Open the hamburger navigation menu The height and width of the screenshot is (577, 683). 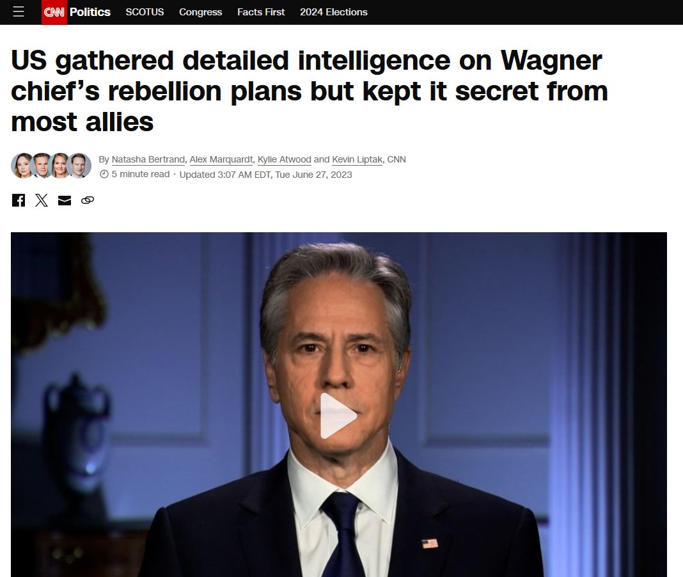point(19,12)
